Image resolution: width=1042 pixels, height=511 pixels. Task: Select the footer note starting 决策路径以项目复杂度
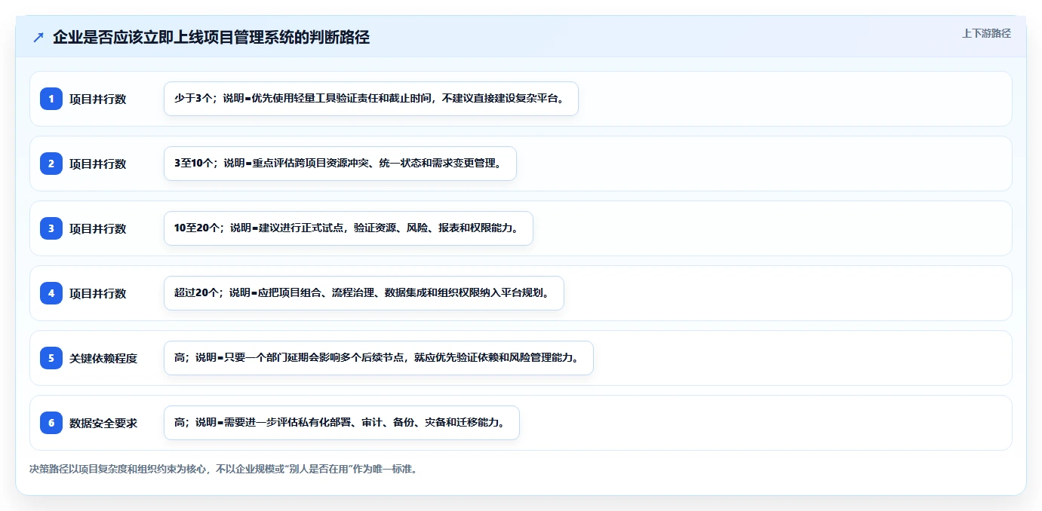(x=223, y=469)
